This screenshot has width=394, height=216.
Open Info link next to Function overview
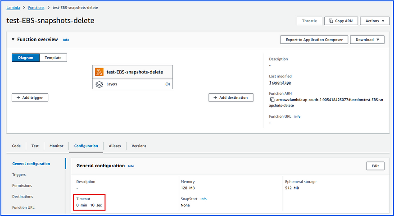(66, 40)
